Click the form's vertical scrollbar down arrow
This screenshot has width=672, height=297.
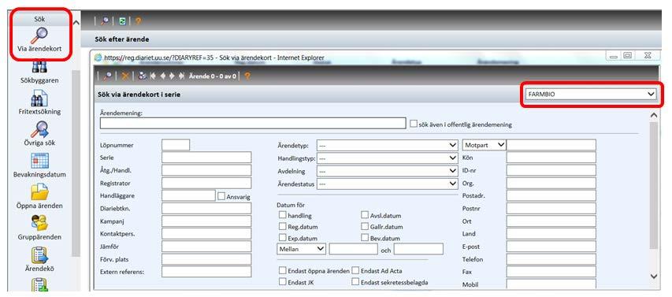pyautogui.click(x=654, y=277)
